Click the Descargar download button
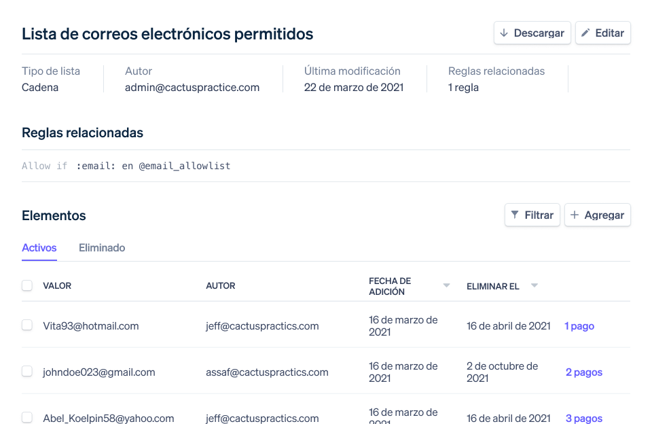The height and width of the screenshot is (424, 652). 532,33
